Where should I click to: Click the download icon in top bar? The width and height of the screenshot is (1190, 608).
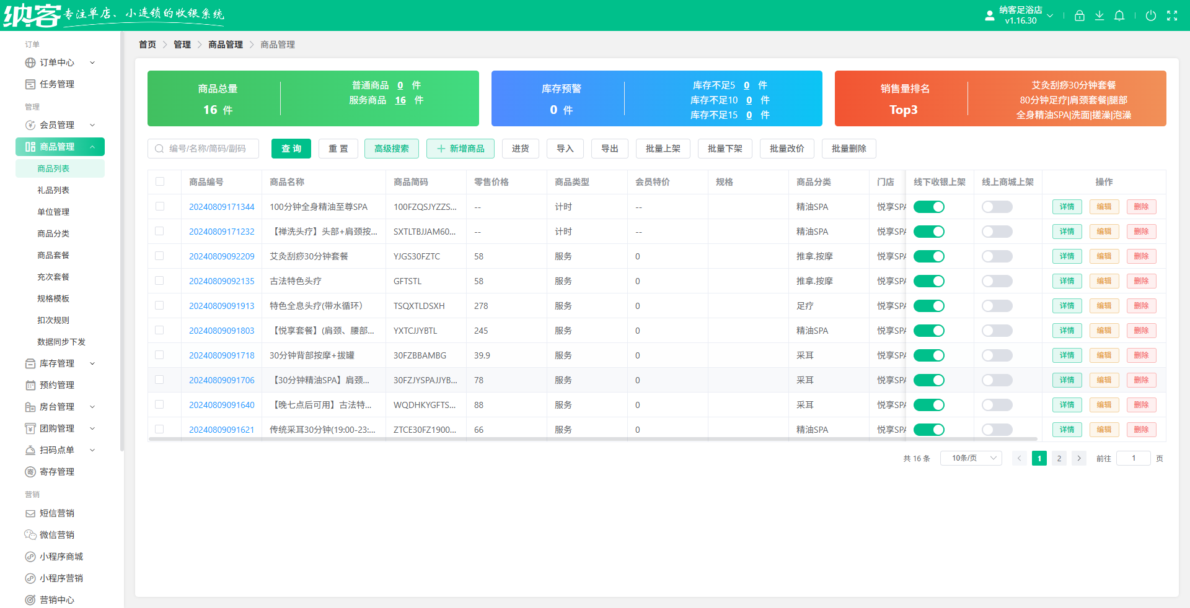coord(1099,16)
